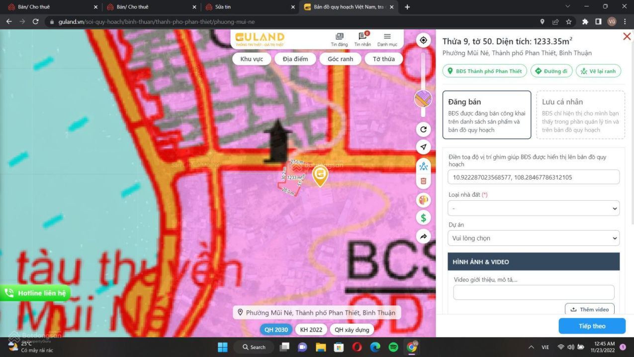Click the share arrow icon on map
The image size is (634, 357).
pos(423,237)
